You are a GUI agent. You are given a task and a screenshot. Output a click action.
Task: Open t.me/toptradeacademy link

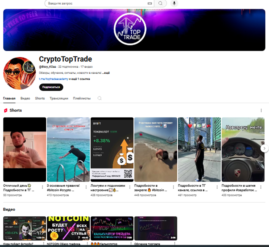point(54,79)
